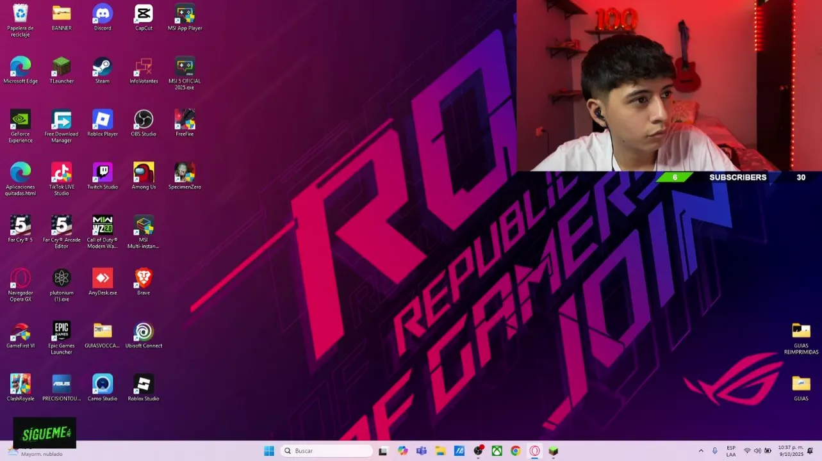This screenshot has height=461, width=822.
Task: Open AnyDesk.exe on desktop
Action: pyautogui.click(x=103, y=282)
